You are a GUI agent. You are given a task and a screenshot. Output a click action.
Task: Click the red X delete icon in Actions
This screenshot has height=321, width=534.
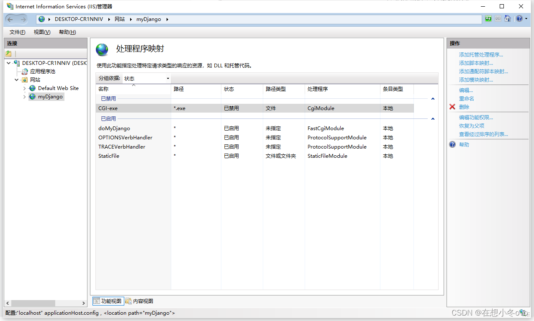click(x=452, y=107)
